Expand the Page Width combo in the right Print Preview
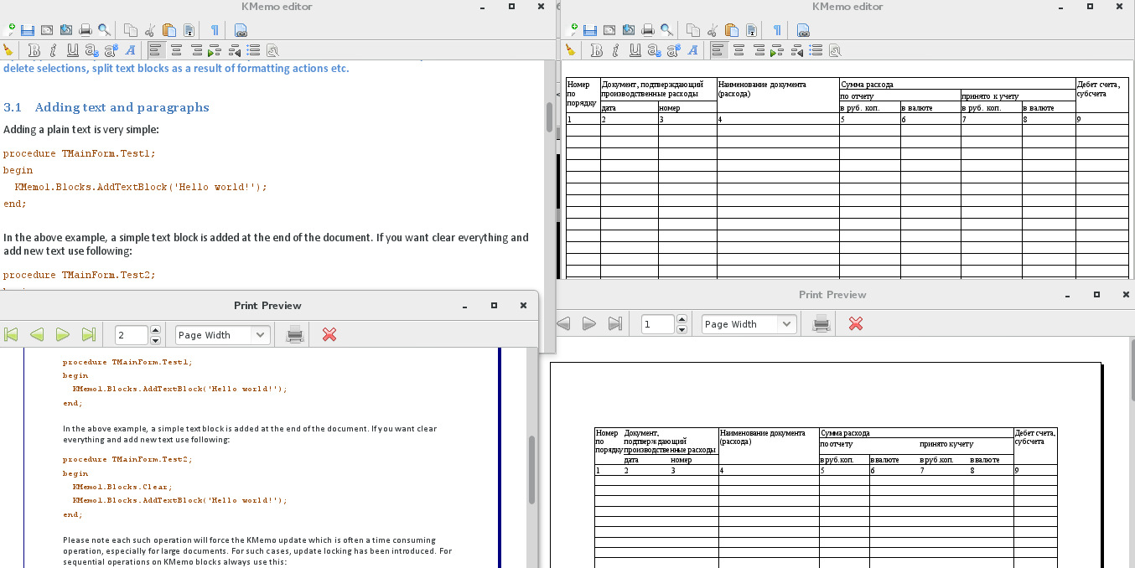Screen dimensions: 1135x568 point(786,324)
